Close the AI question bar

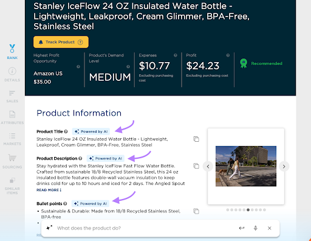[x=270, y=228]
